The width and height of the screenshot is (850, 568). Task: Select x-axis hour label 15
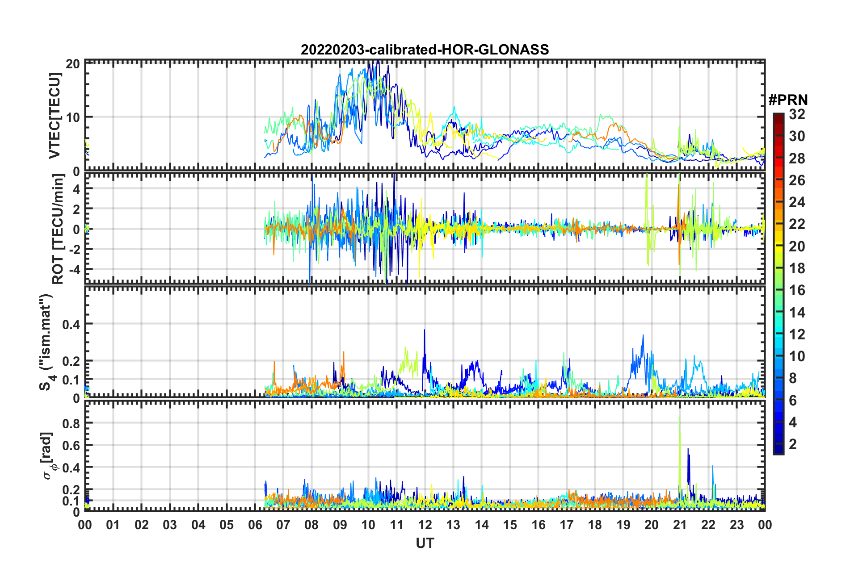510,525
